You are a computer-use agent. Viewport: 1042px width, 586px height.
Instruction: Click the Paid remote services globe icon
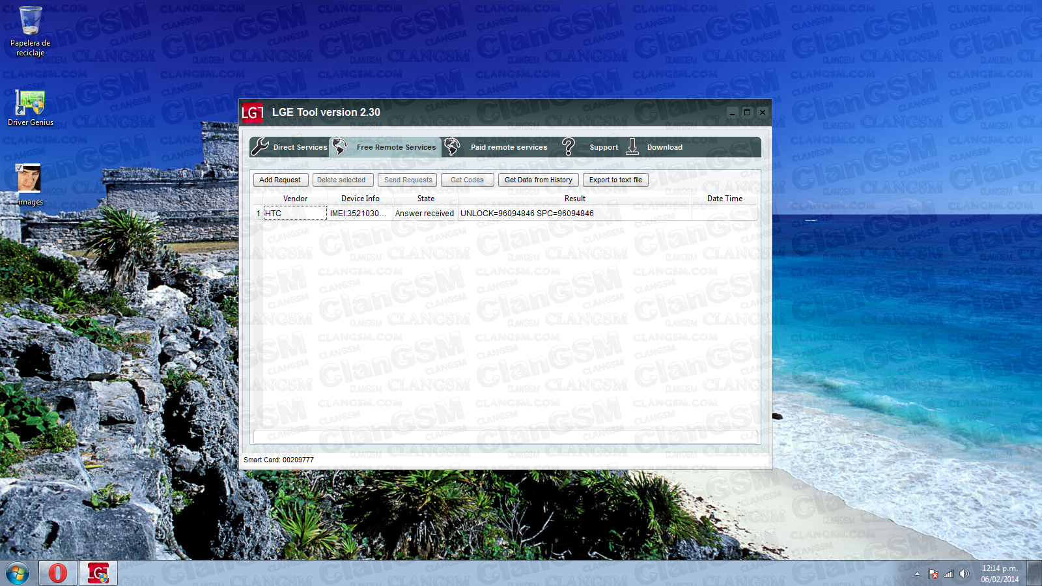(452, 146)
